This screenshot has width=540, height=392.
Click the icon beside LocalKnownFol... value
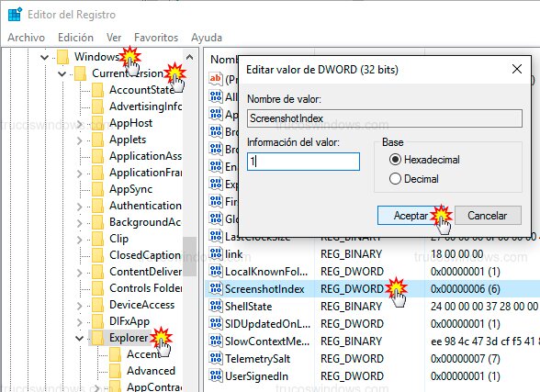click(x=216, y=271)
